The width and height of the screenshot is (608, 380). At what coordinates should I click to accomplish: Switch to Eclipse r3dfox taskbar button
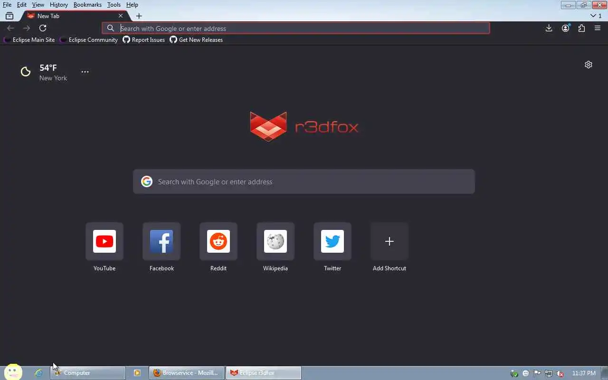pos(264,373)
